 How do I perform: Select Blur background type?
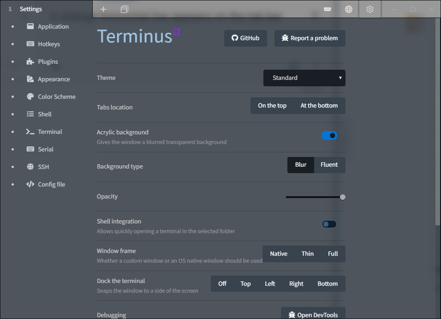click(x=300, y=165)
